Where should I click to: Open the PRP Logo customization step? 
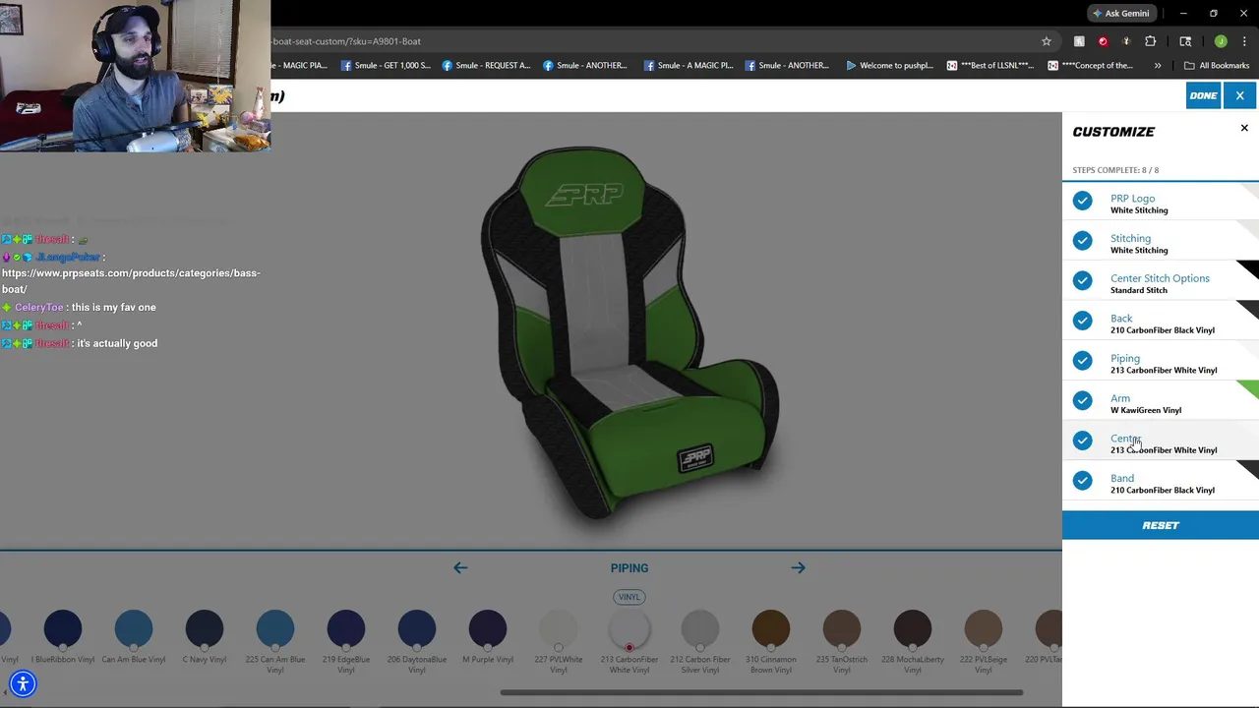[x=1161, y=203]
